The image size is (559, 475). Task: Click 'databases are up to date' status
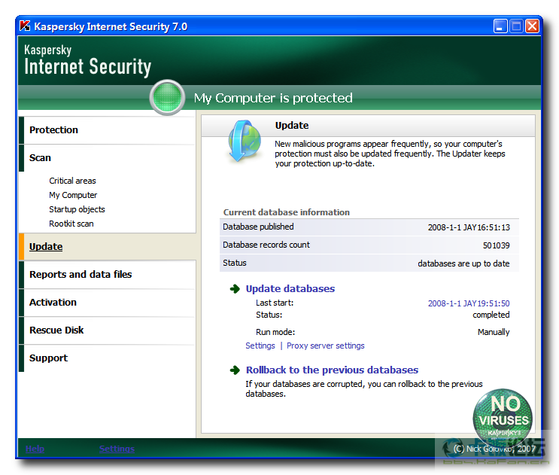[463, 263]
